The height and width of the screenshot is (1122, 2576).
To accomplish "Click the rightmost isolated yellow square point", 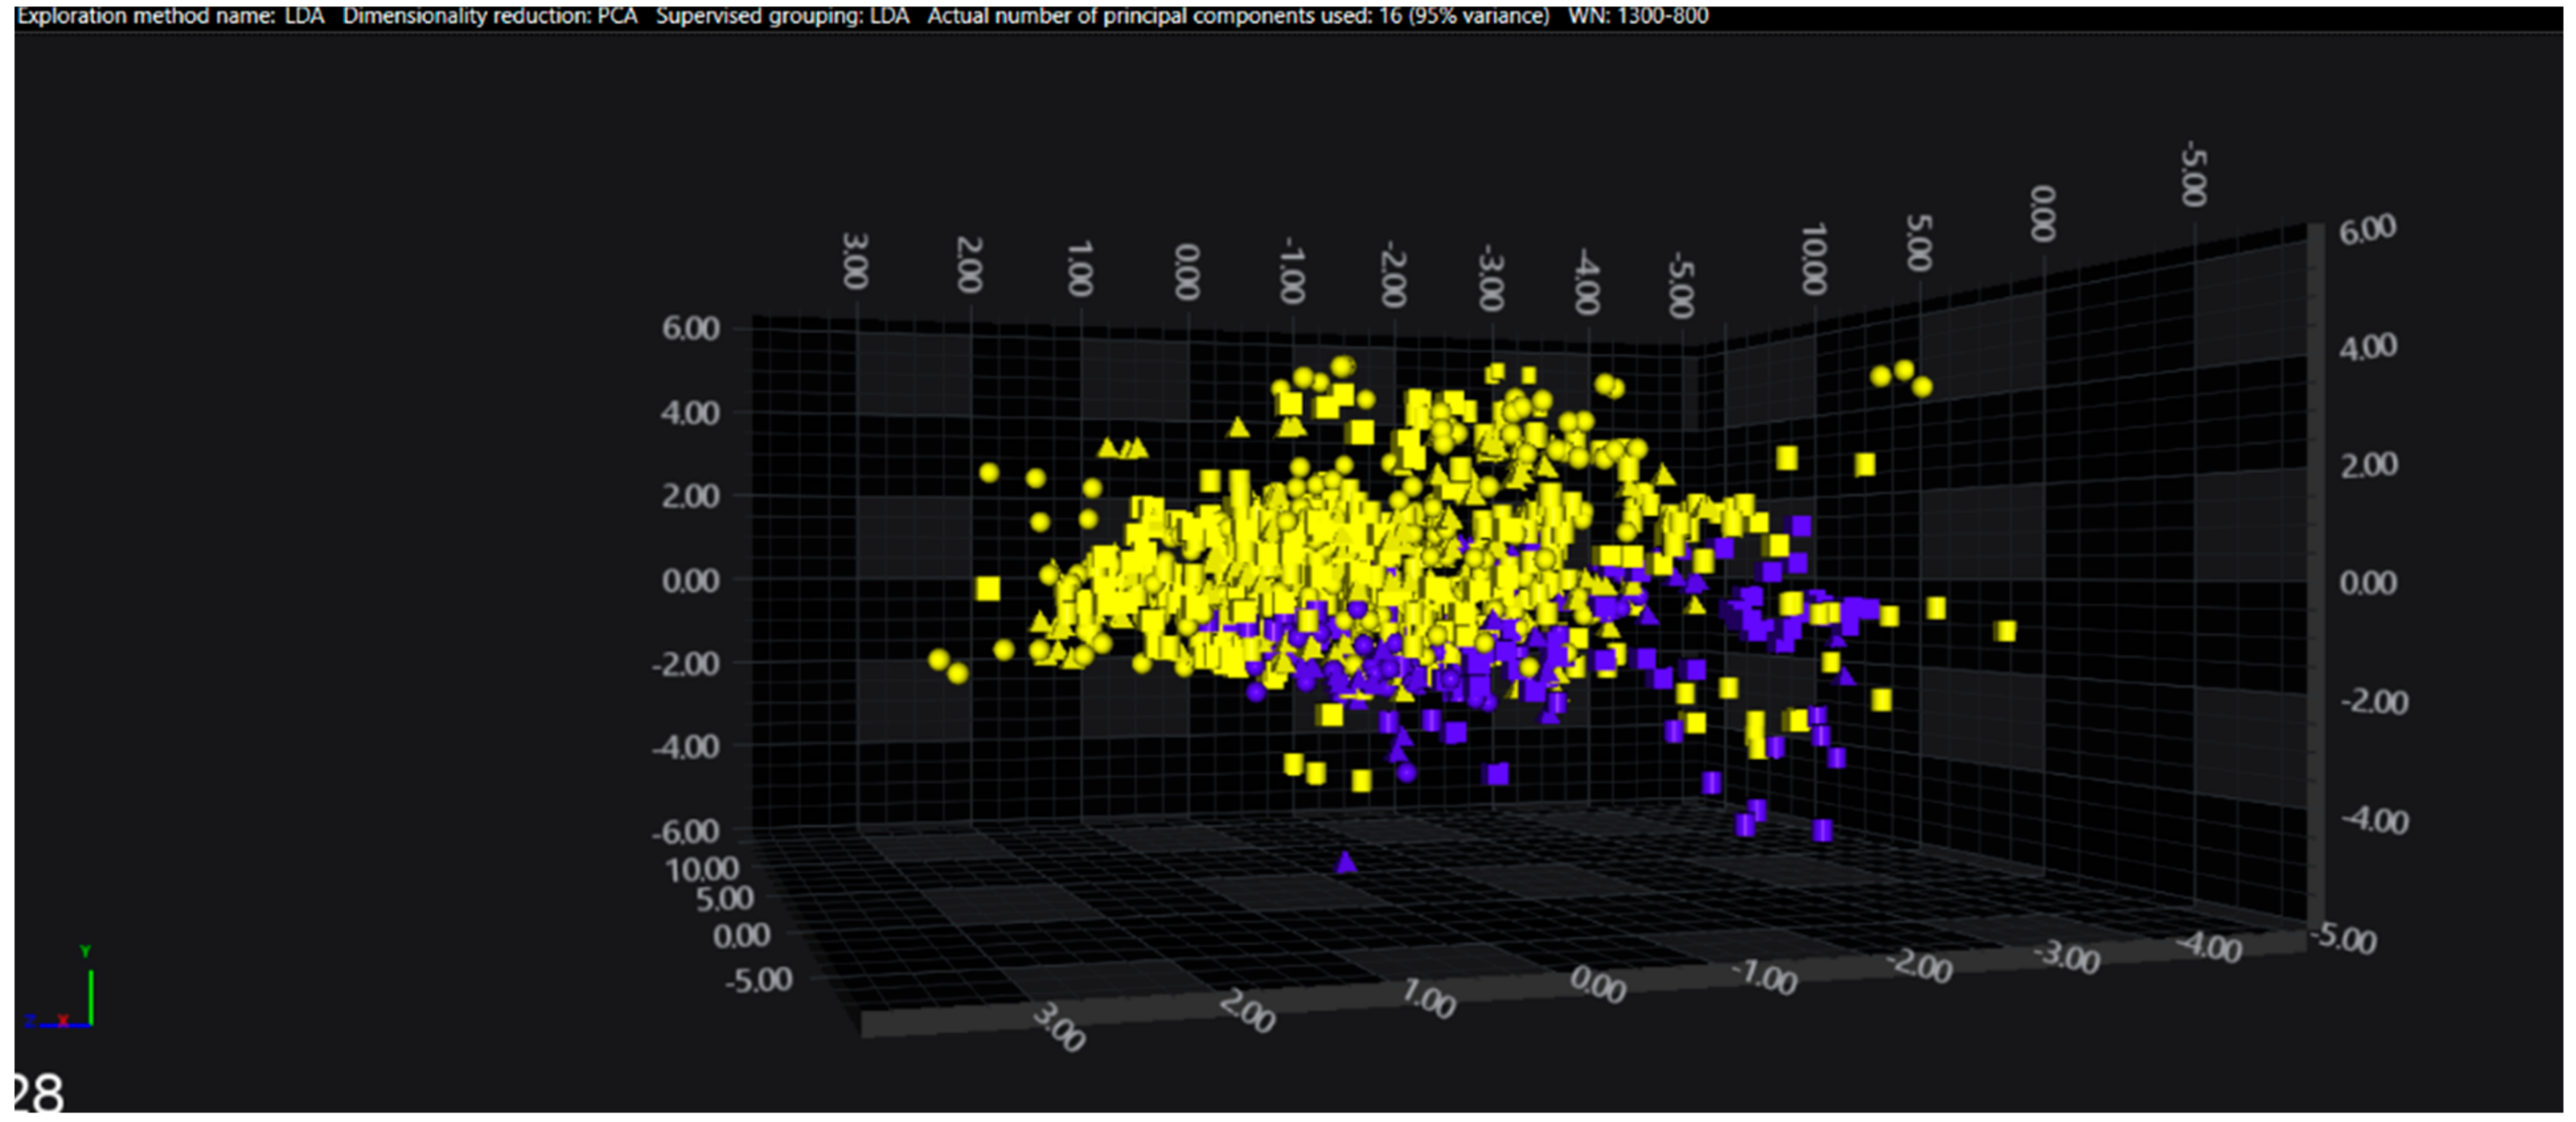I will 2005,630.
